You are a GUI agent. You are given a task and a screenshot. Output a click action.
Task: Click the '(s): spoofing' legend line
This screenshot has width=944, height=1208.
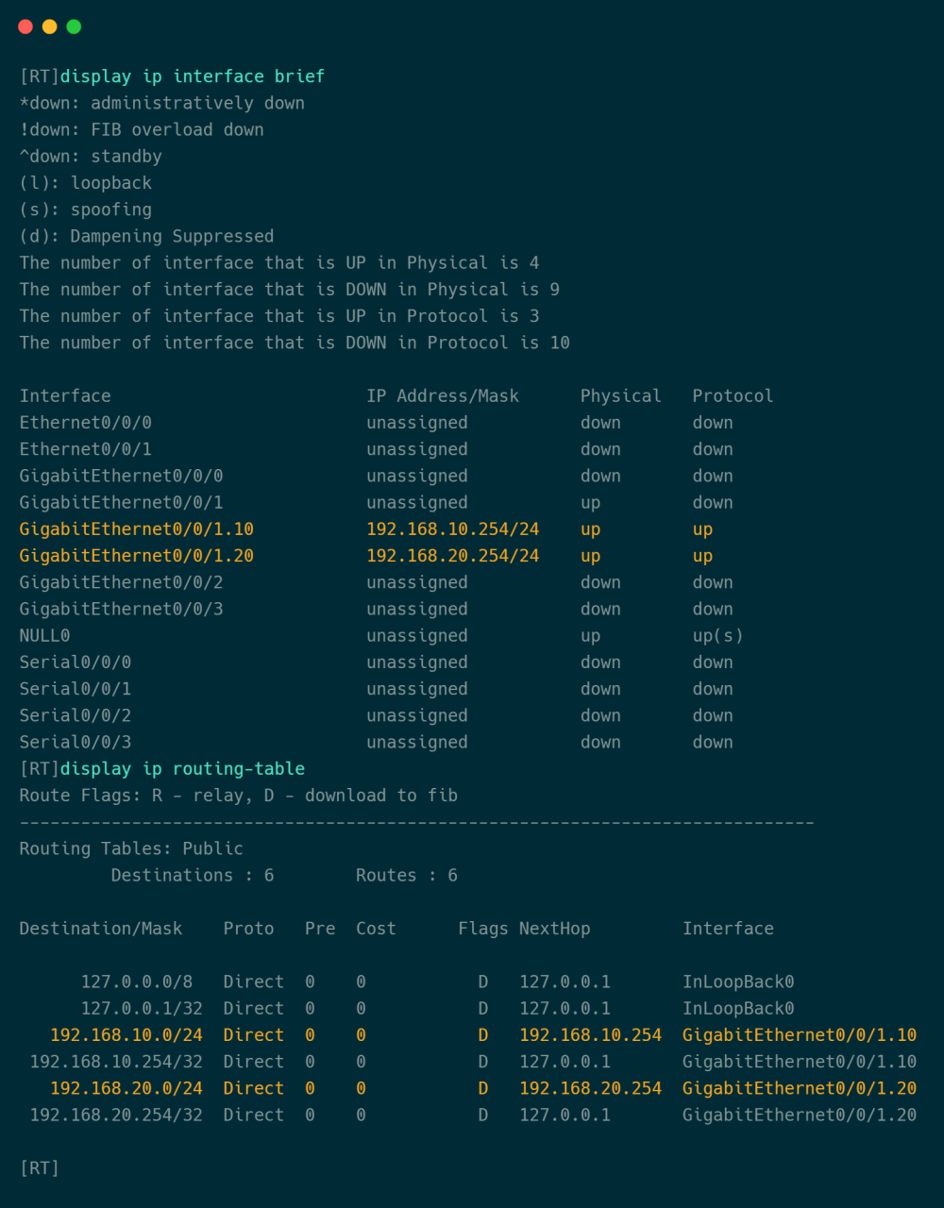coord(86,210)
